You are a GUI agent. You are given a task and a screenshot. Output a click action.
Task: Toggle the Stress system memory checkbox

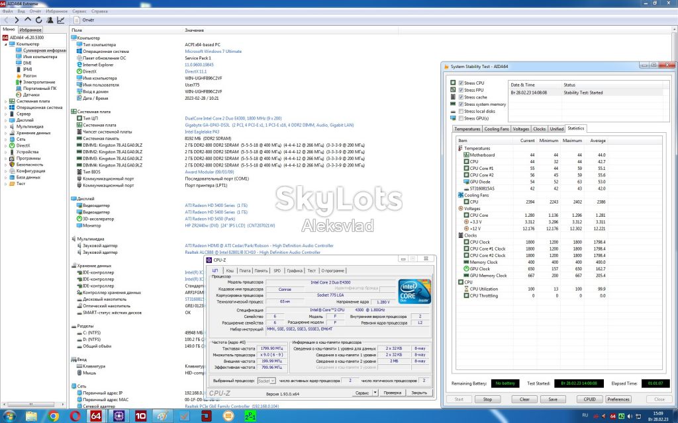461,104
